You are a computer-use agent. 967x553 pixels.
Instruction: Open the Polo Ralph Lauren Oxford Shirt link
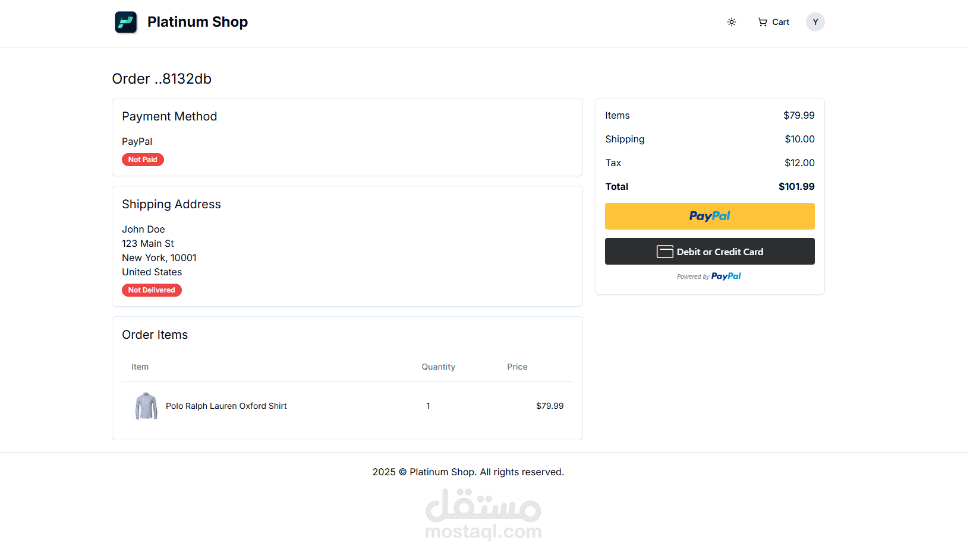226,406
